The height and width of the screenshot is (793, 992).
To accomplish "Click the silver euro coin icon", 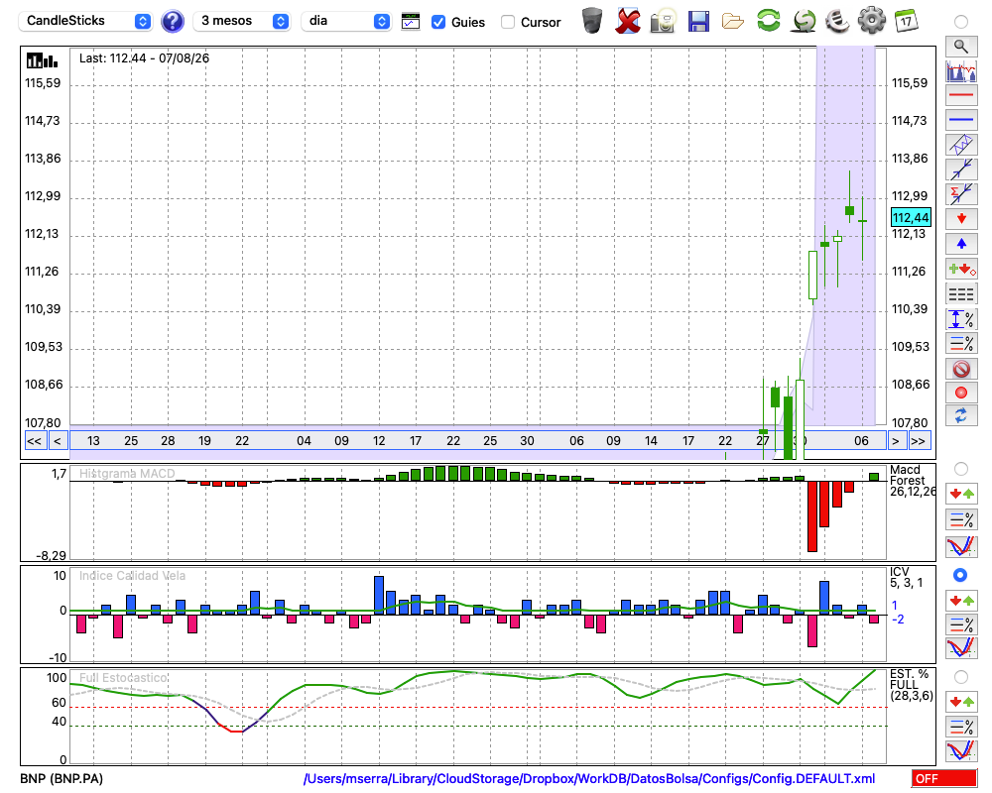I will [x=837, y=21].
